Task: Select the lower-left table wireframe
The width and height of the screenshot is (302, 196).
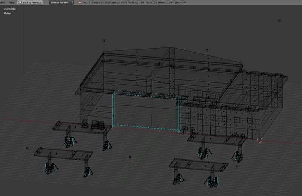Action: coord(63,154)
